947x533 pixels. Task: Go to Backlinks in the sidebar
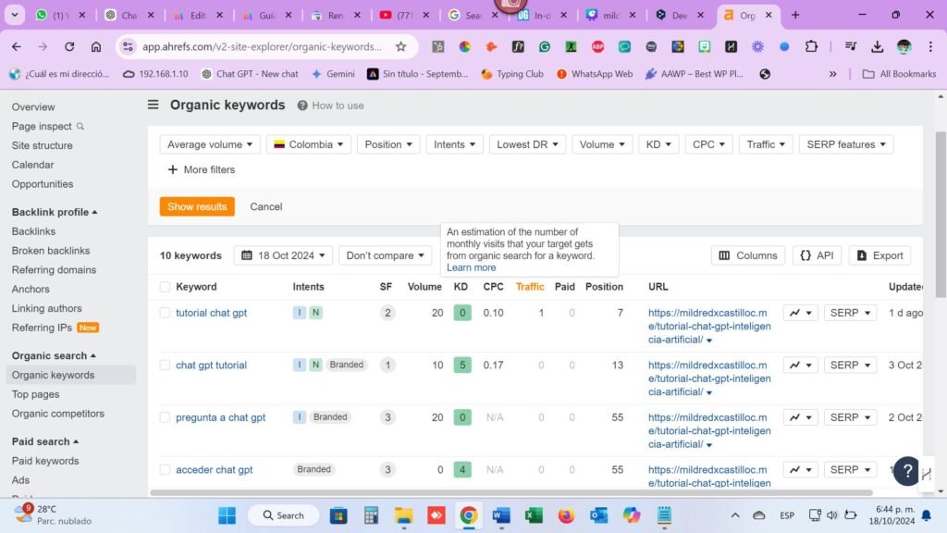33,231
